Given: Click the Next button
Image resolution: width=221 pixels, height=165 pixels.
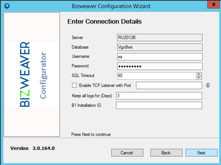Looking at the screenshot, I should point(201,152).
